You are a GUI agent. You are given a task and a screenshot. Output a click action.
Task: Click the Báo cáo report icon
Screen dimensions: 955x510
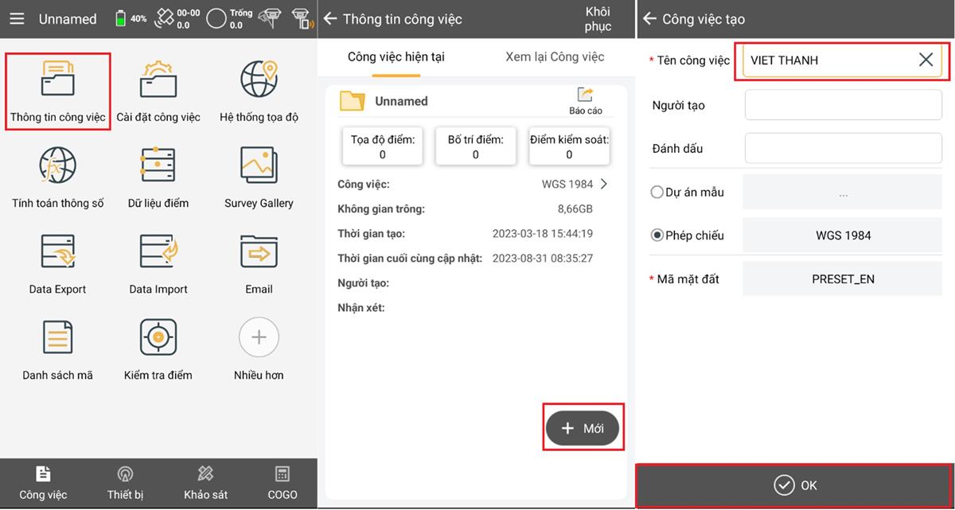pos(585,100)
